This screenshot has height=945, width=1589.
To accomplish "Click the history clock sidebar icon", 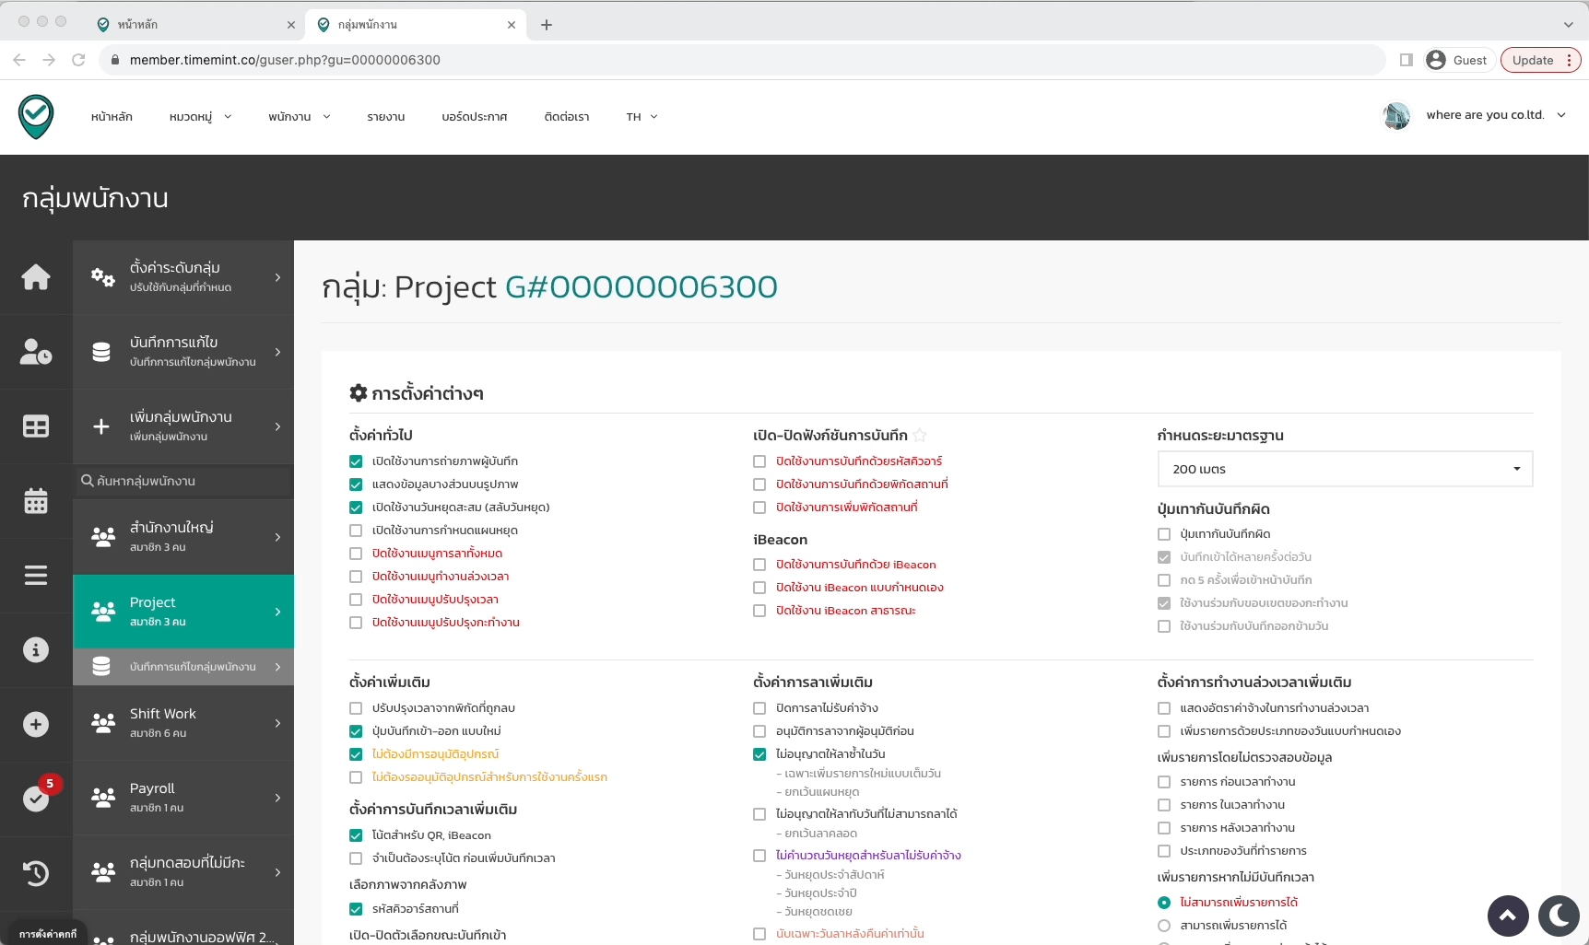I will (x=36, y=872).
